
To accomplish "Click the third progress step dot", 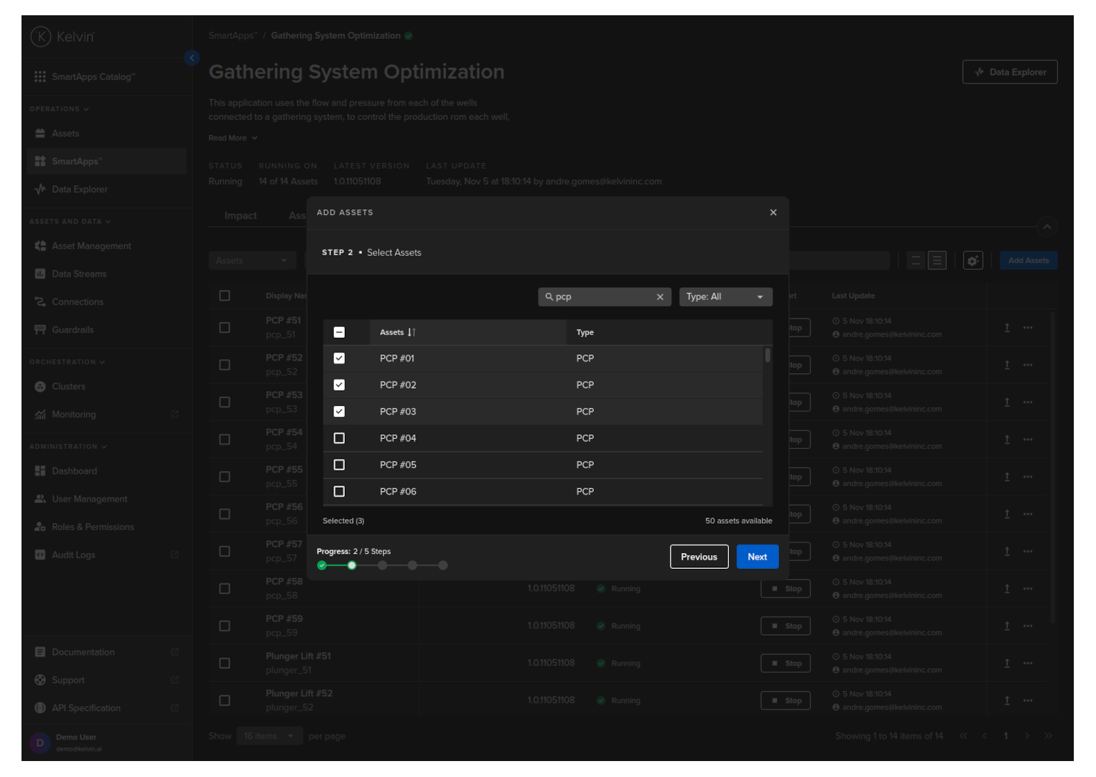I will pyautogui.click(x=382, y=565).
